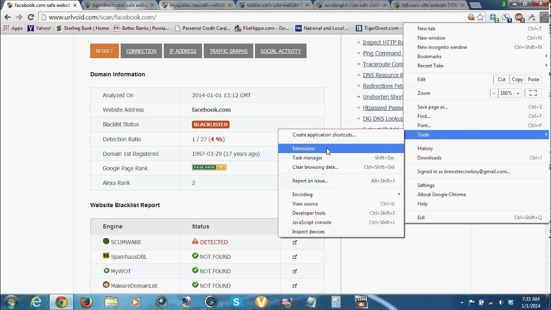The height and width of the screenshot is (310, 551).
Task: Choose Clear browsing data menu item
Action: point(341,167)
